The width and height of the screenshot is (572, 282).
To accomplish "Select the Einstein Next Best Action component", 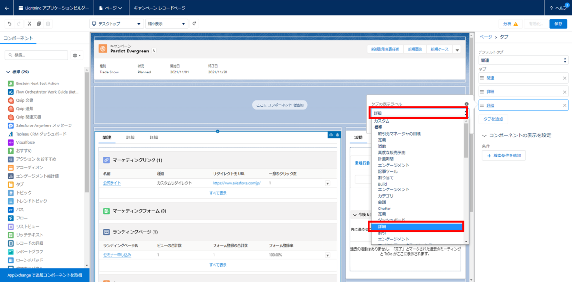I will [37, 84].
